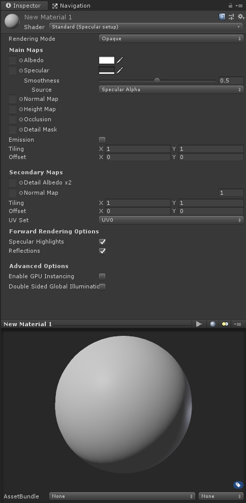246x503 pixels.
Task: Click the Main Maps heading
Action: [26, 50]
